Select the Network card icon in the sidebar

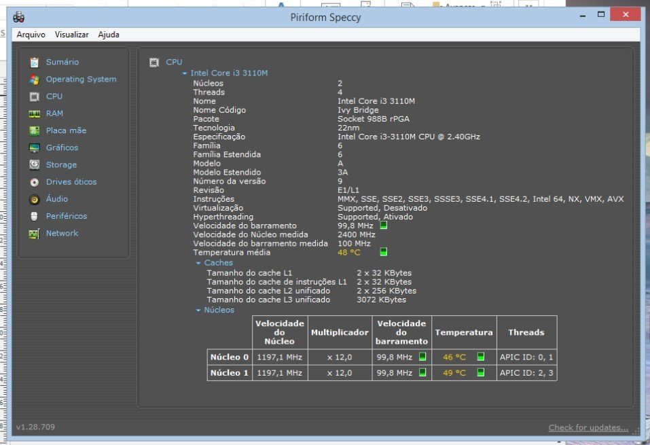point(35,234)
